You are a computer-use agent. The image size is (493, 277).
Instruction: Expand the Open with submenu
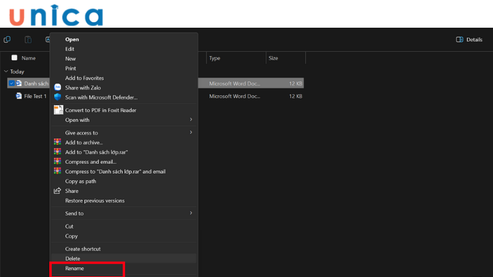[190, 119]
